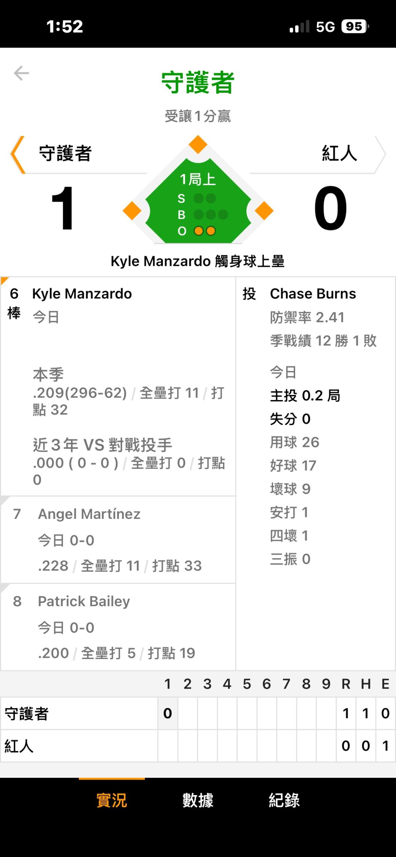396x857 pixels.
Task: Tap the back arrow icon
Action: (x=21, y=73)
